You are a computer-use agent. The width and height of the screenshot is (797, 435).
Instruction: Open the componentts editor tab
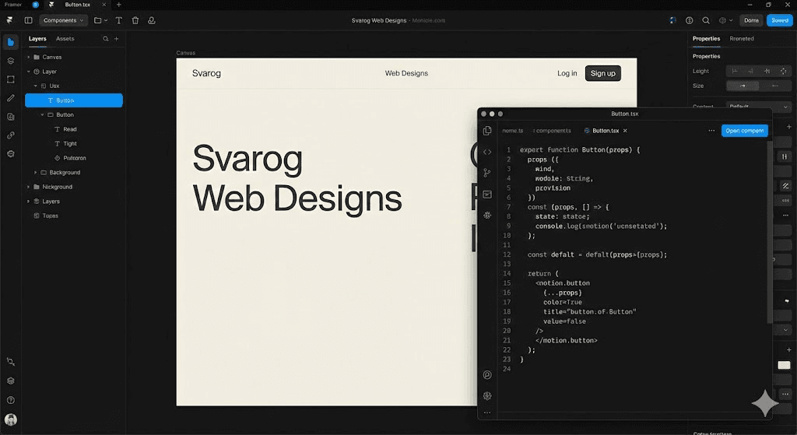pos(552,131)
